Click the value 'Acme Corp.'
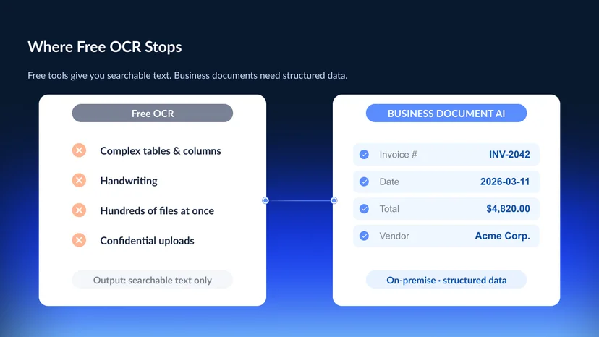This screenshot has height=337, width=599. click(502, 236)
